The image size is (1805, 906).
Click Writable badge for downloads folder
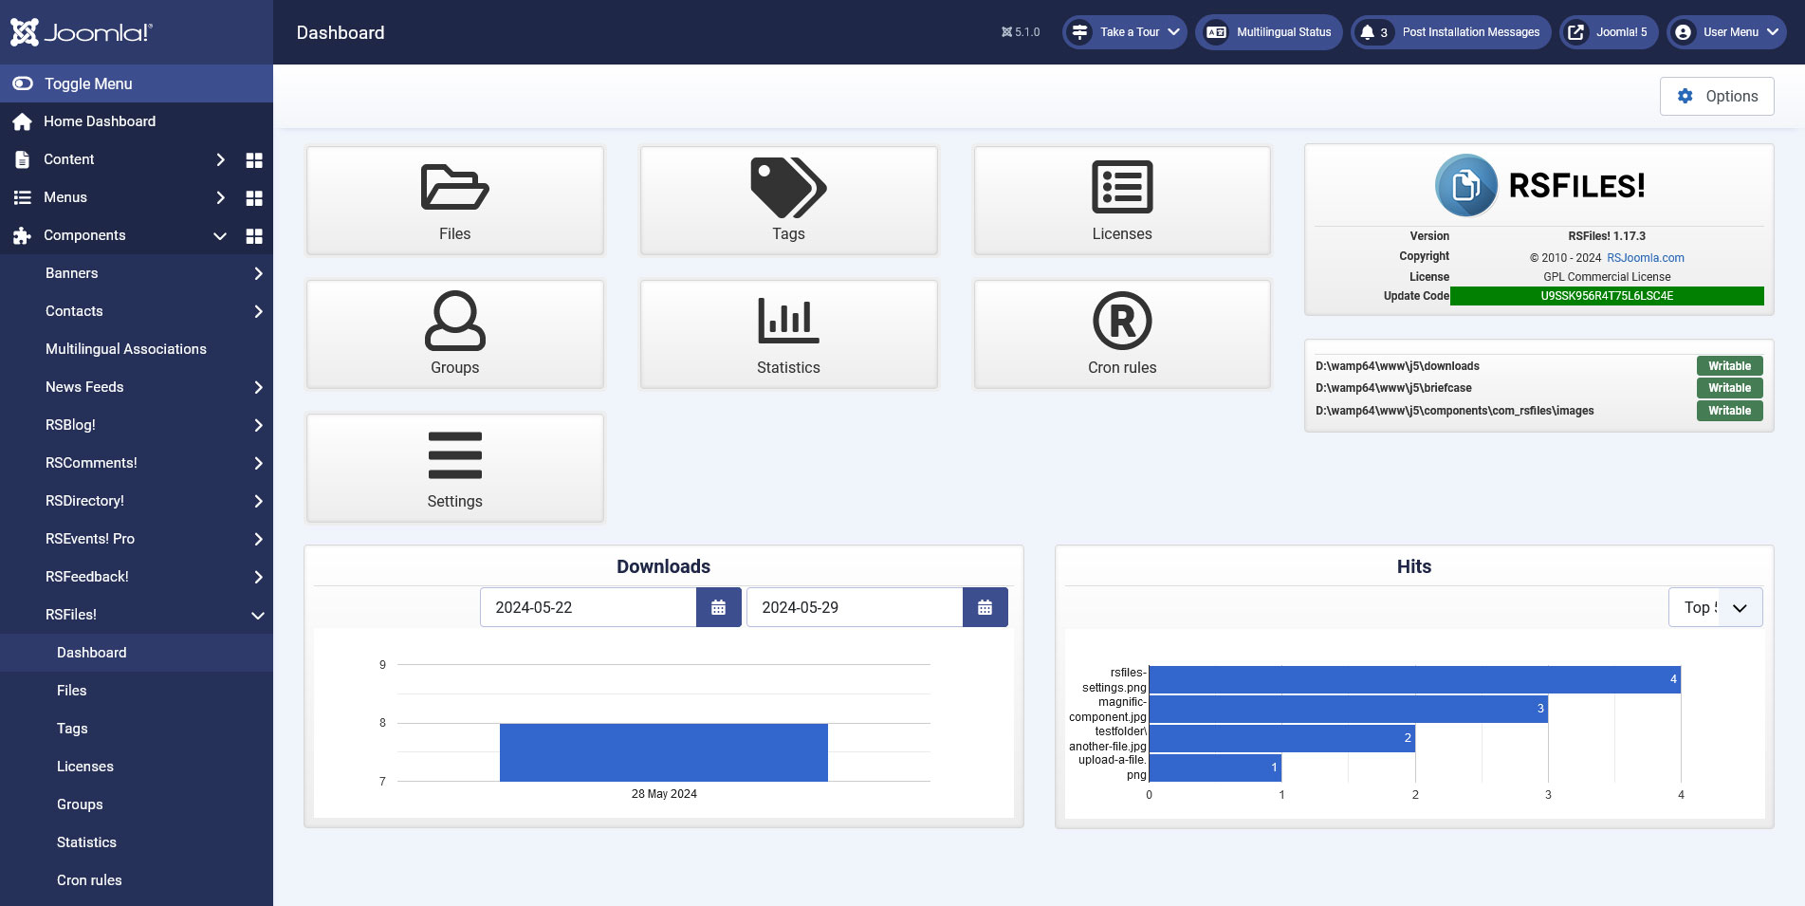click(x=1730, y=366)
